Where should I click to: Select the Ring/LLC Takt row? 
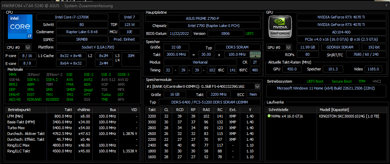click(73, 151)
